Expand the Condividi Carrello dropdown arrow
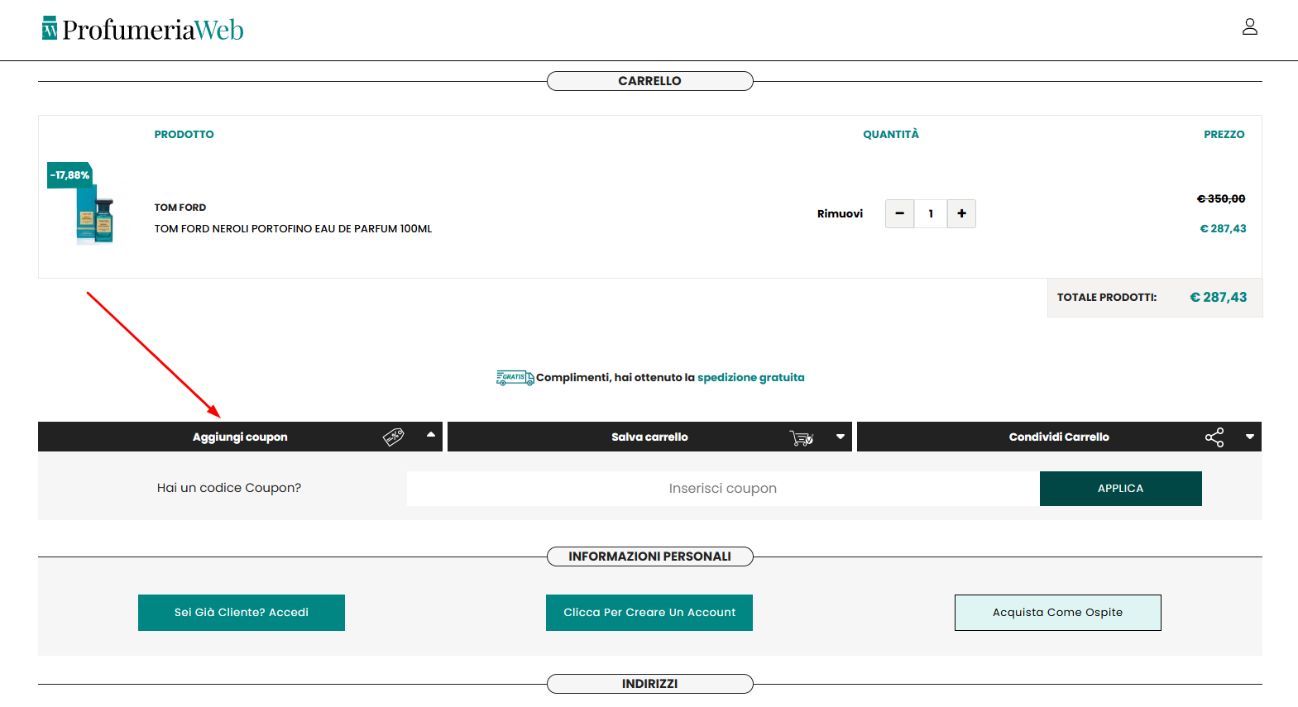This screenshot has height=707, width=1298. click(1249, 437)
